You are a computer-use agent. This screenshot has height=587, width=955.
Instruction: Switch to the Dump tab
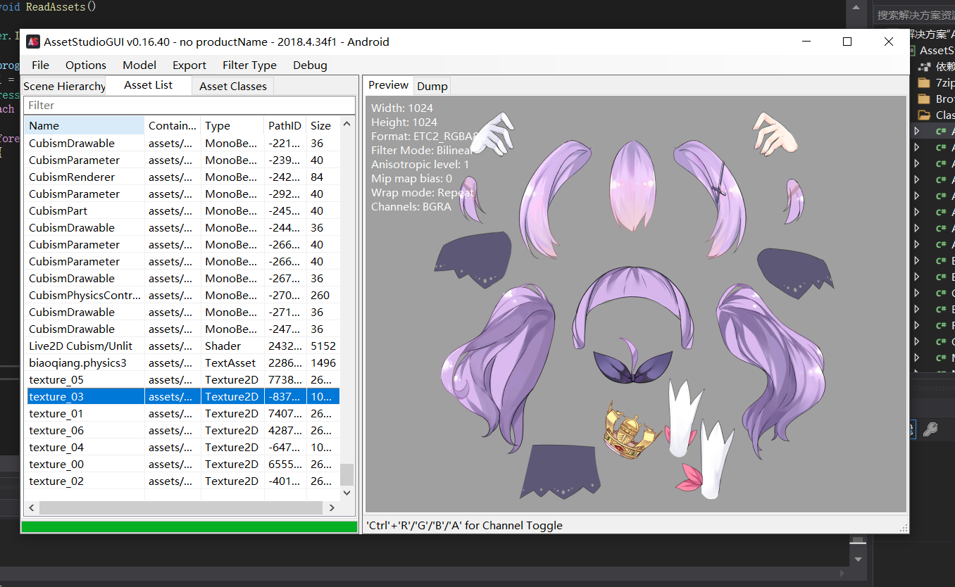pyautogui.click(x=432, y=86)
